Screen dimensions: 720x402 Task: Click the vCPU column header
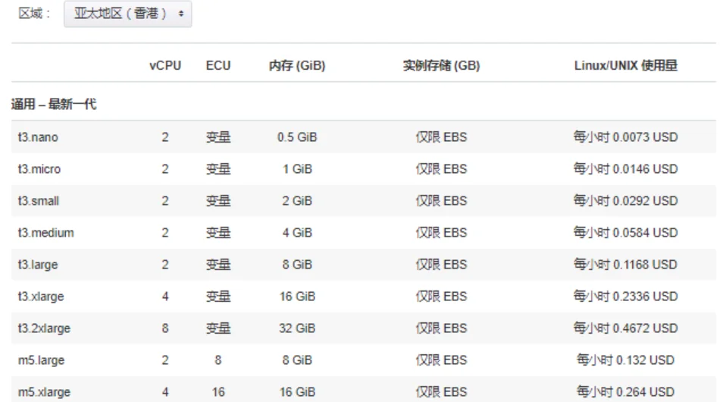164,66
